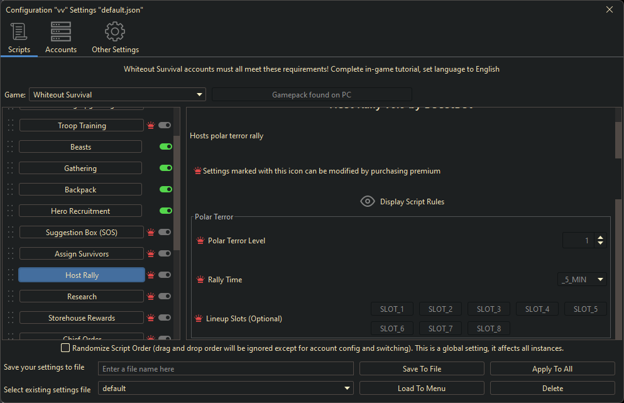624x403 pixels.
Task: Select the Beasts script
Action: click(x=80, y=147)
